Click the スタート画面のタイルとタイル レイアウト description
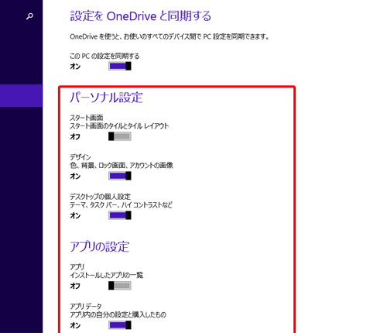The image size is (387, 333). coord(119,126)
